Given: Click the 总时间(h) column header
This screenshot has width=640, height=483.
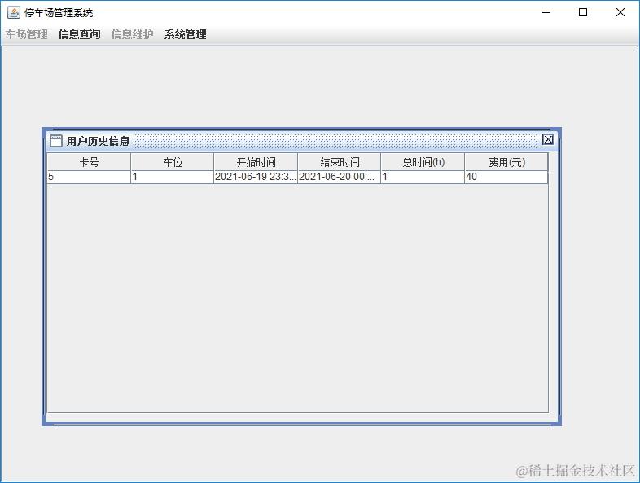Looking at the screenshot, I should (423, 162).
